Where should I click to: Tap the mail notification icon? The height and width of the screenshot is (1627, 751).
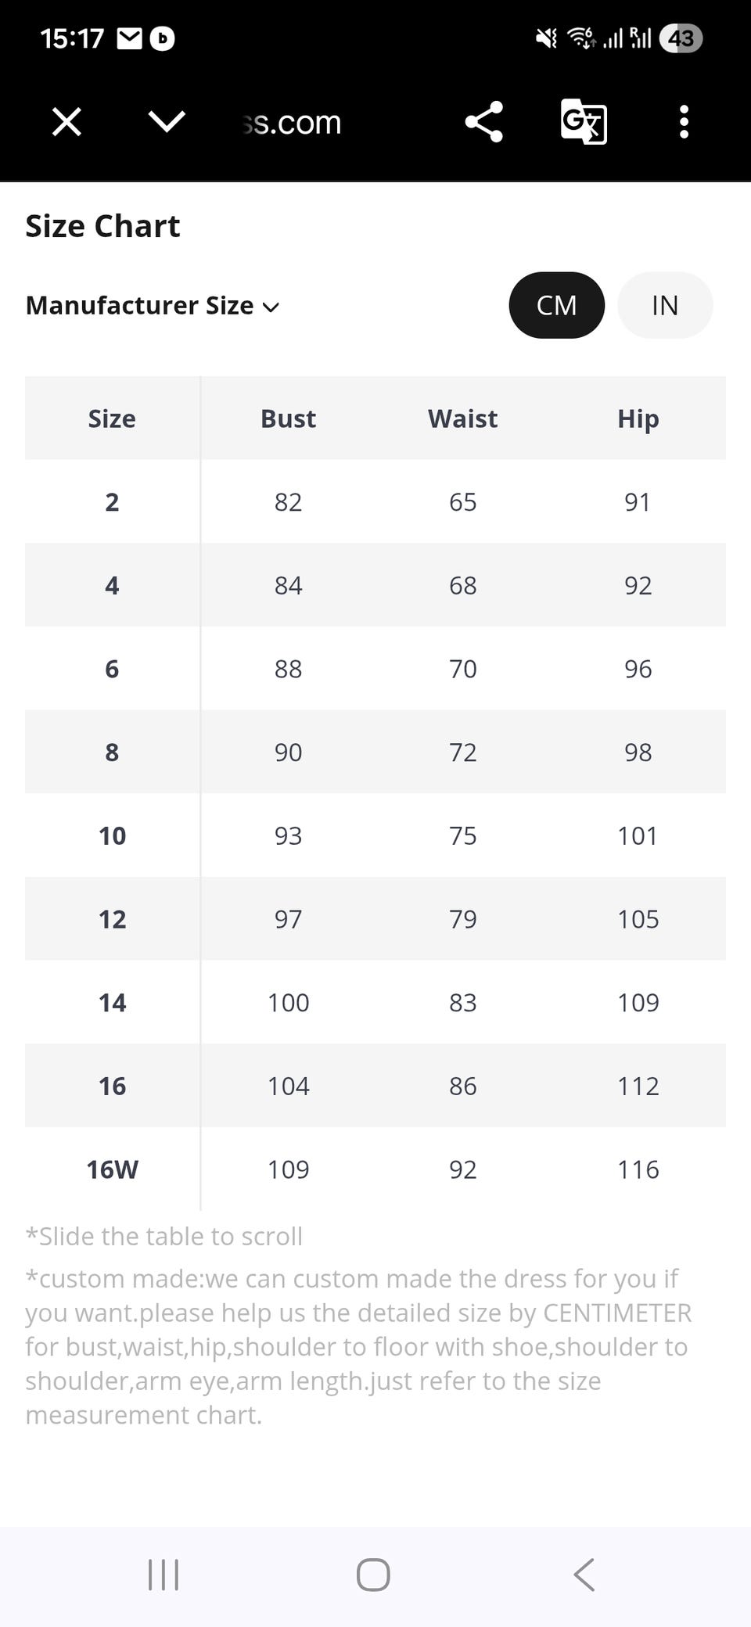coord(129,38)
